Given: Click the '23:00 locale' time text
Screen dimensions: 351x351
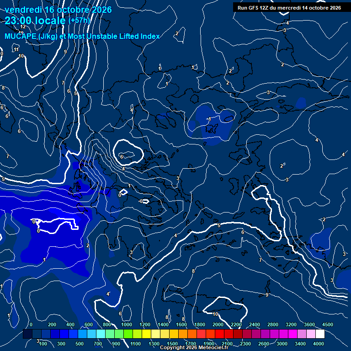Looking at the screenshot, I should (35, 21).
